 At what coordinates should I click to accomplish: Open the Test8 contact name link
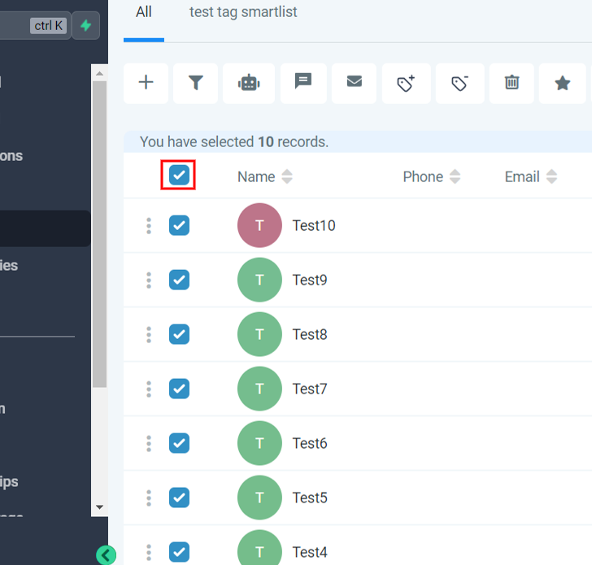(310, 334)
